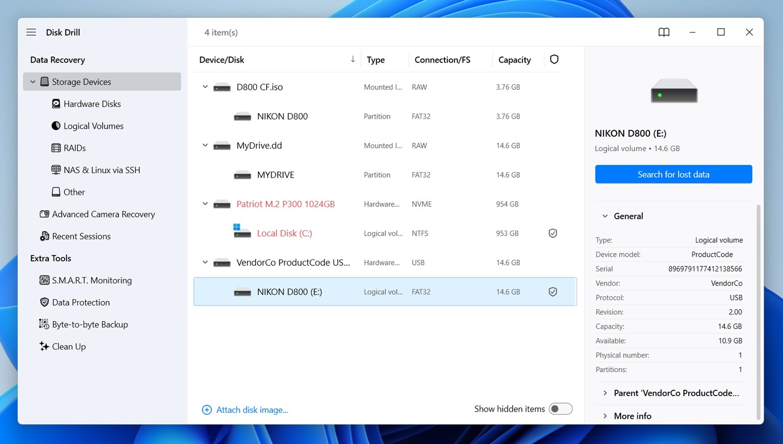
Task: Open the help book icon in title bar
Action: 664,32
